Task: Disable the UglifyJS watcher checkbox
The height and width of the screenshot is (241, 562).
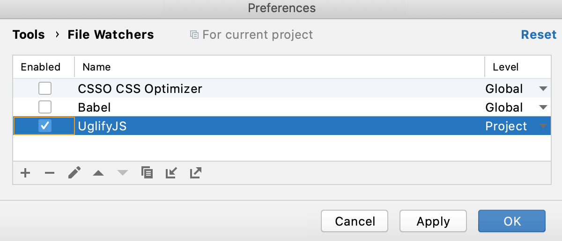Action: (x=45, y=126)
